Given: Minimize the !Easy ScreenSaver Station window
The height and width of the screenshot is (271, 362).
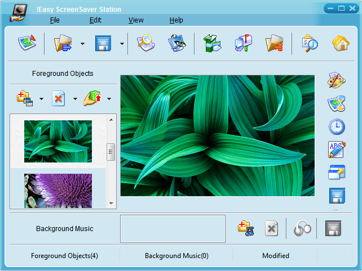Looking at the screenshot, I should [330, 8].
